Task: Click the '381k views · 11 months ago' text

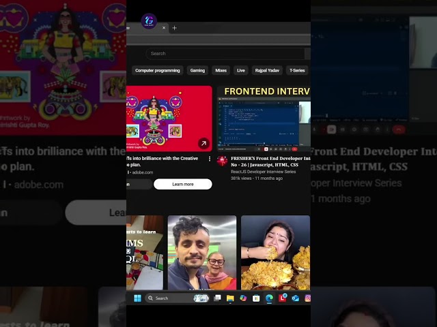Action: click(x=257, y=178)
